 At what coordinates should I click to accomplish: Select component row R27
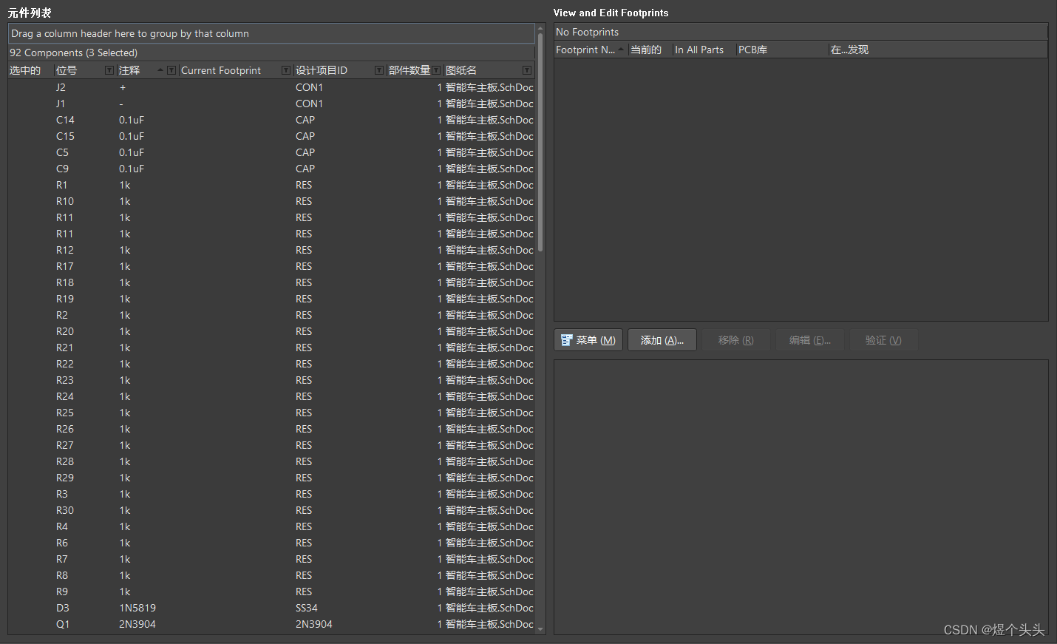point(271,445)
